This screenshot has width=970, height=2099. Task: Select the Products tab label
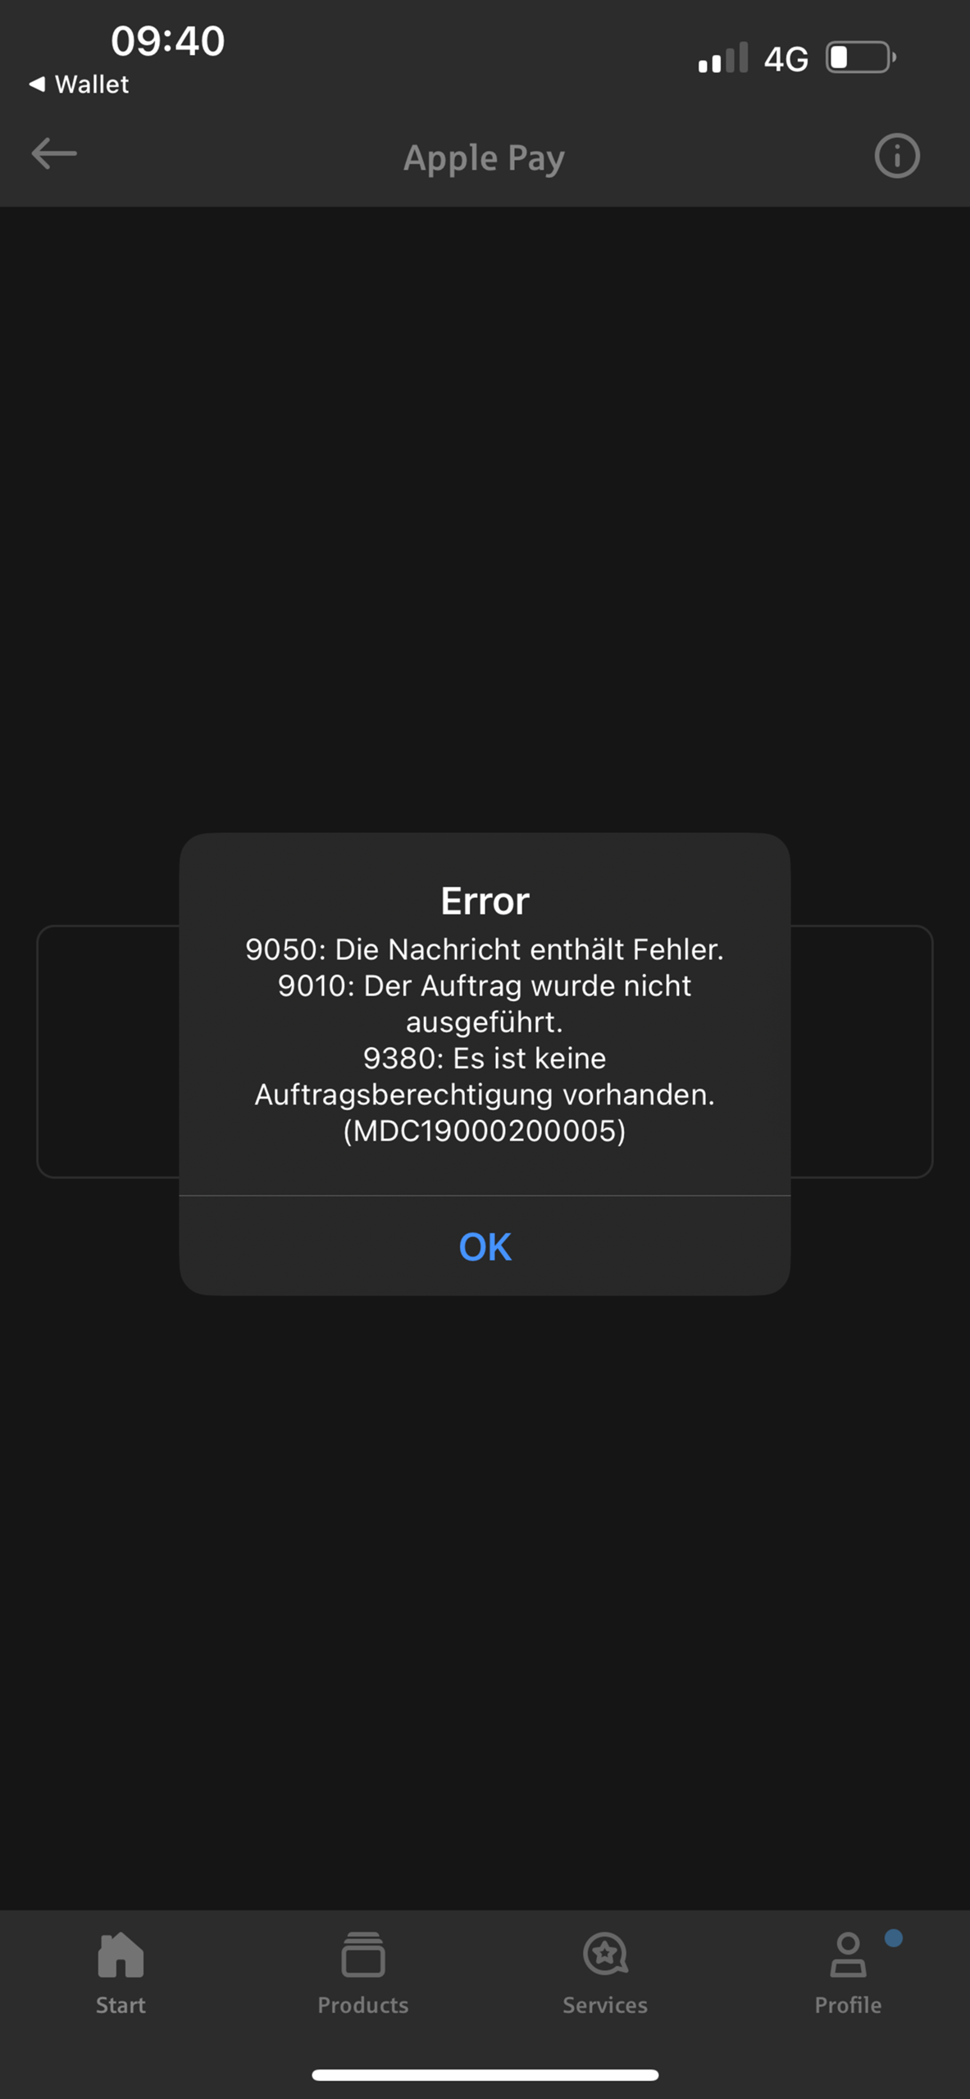click(363, 2005)
